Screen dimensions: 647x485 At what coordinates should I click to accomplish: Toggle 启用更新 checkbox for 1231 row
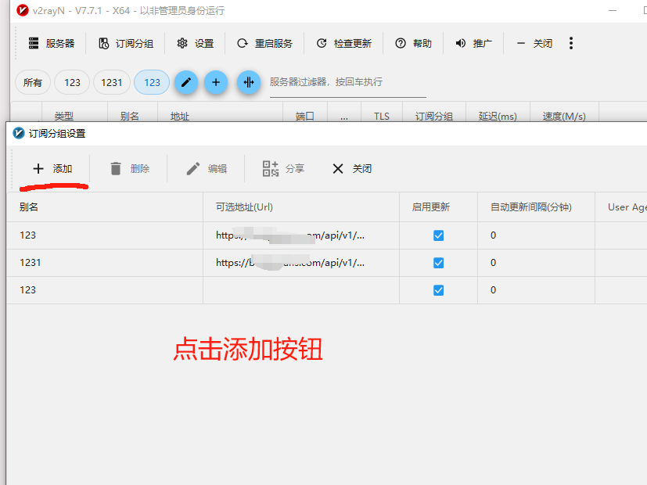438,263
